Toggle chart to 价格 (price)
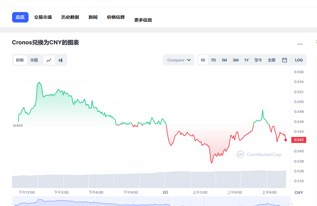 pos(20,60)
